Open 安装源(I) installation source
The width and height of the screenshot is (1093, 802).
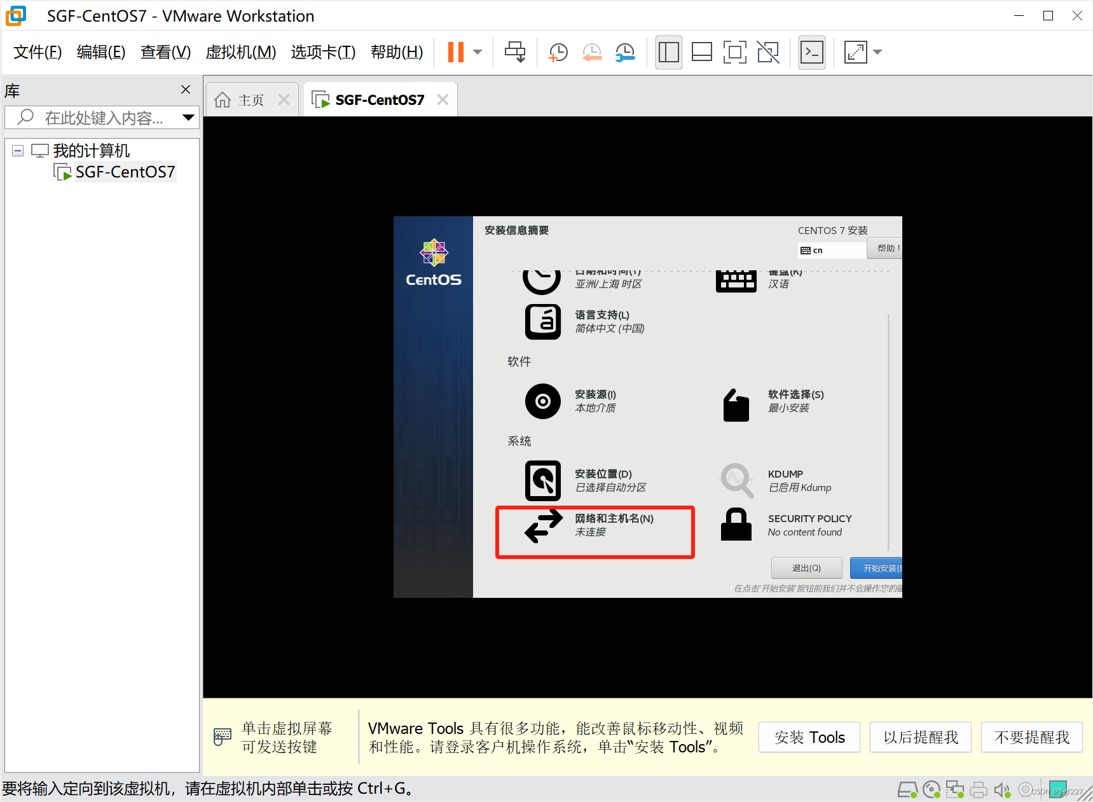[x=571, y=401]
